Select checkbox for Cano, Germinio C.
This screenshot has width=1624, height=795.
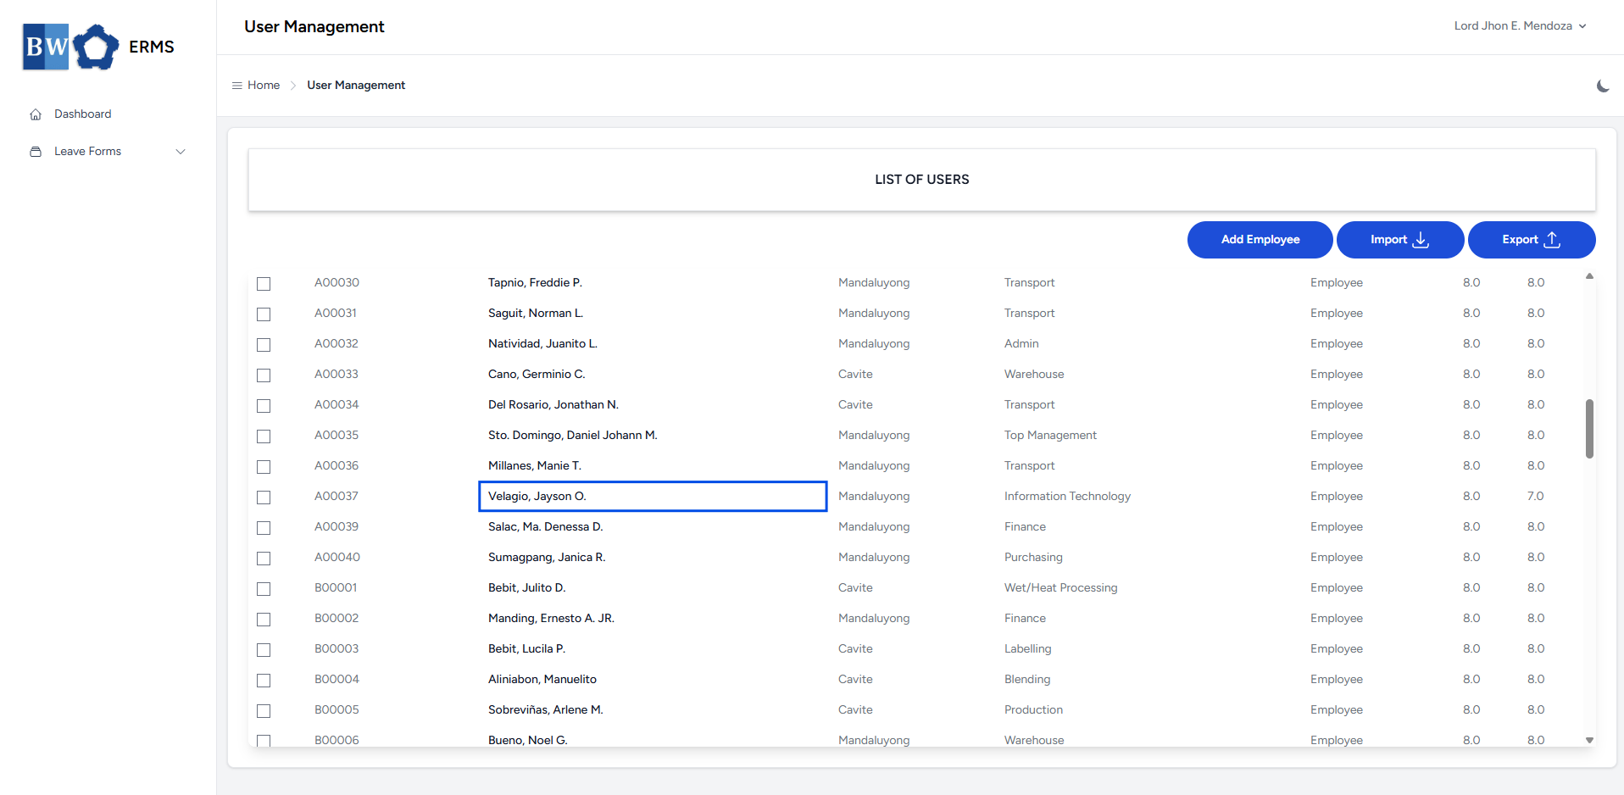[264, 375]
